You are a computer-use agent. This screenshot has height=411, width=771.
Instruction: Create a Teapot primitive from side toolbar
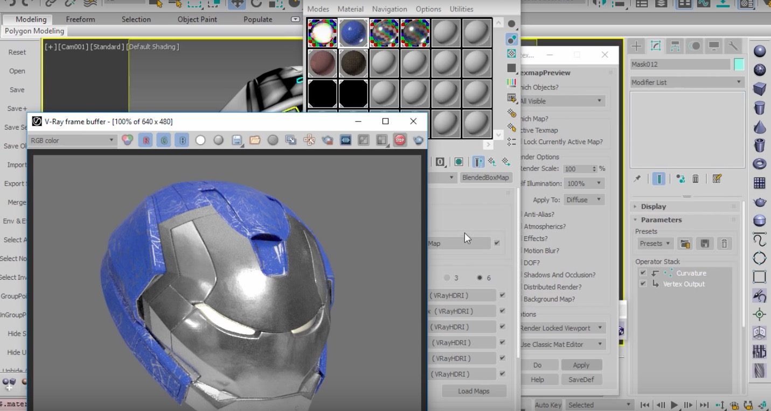click(x=760, y=202)
